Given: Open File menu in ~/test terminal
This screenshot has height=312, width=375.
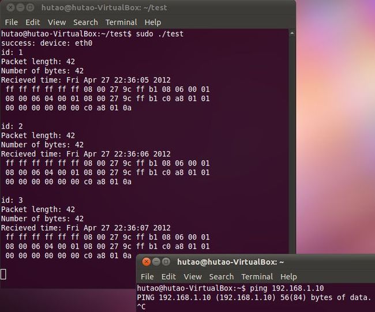Looking at the screenshot, I should click(x=11, y=22).
